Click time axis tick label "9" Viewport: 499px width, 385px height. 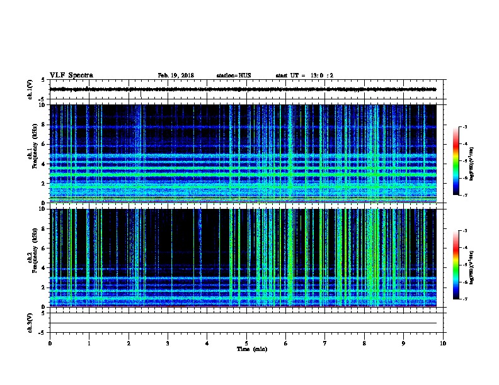click(x=403, y=343)
